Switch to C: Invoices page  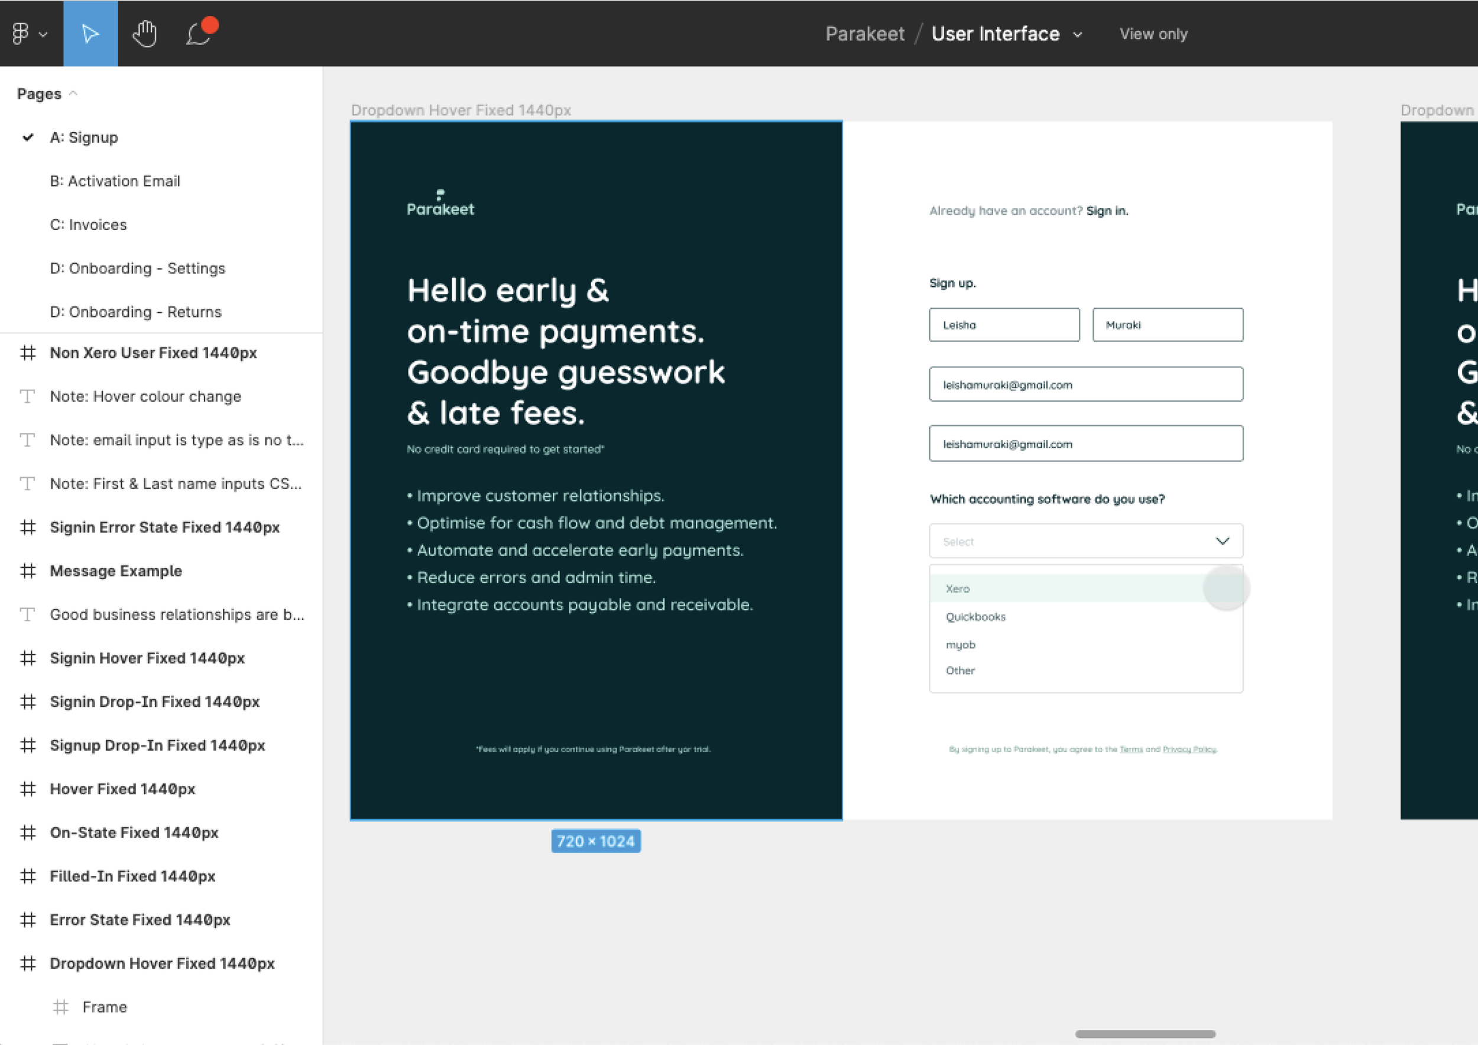88,225
